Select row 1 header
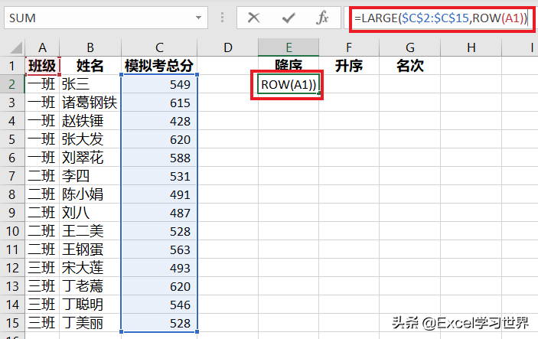 point(12,66)
